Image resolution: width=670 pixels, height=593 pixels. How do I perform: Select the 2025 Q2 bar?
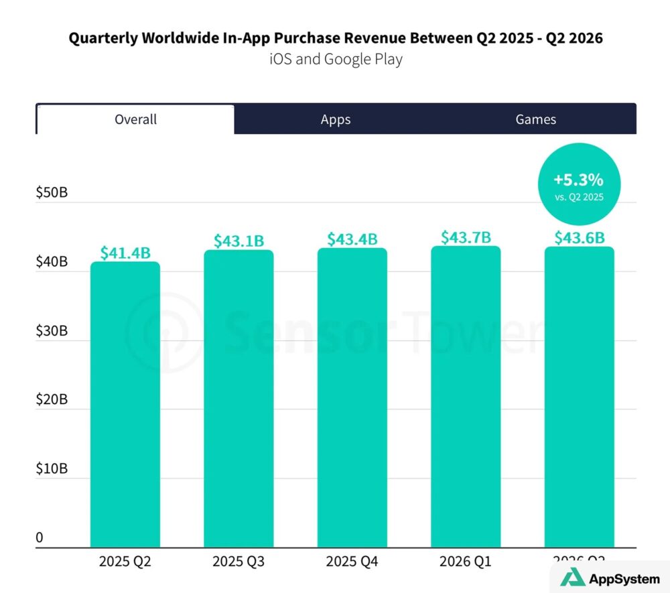pyautogui.click(x=125, y=405)
